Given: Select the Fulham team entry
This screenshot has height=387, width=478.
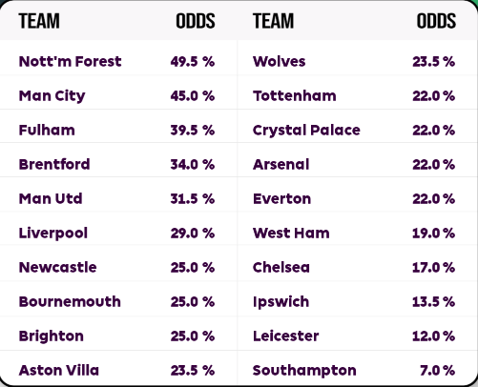Looking at the screenshot, I should pos(47,130).
